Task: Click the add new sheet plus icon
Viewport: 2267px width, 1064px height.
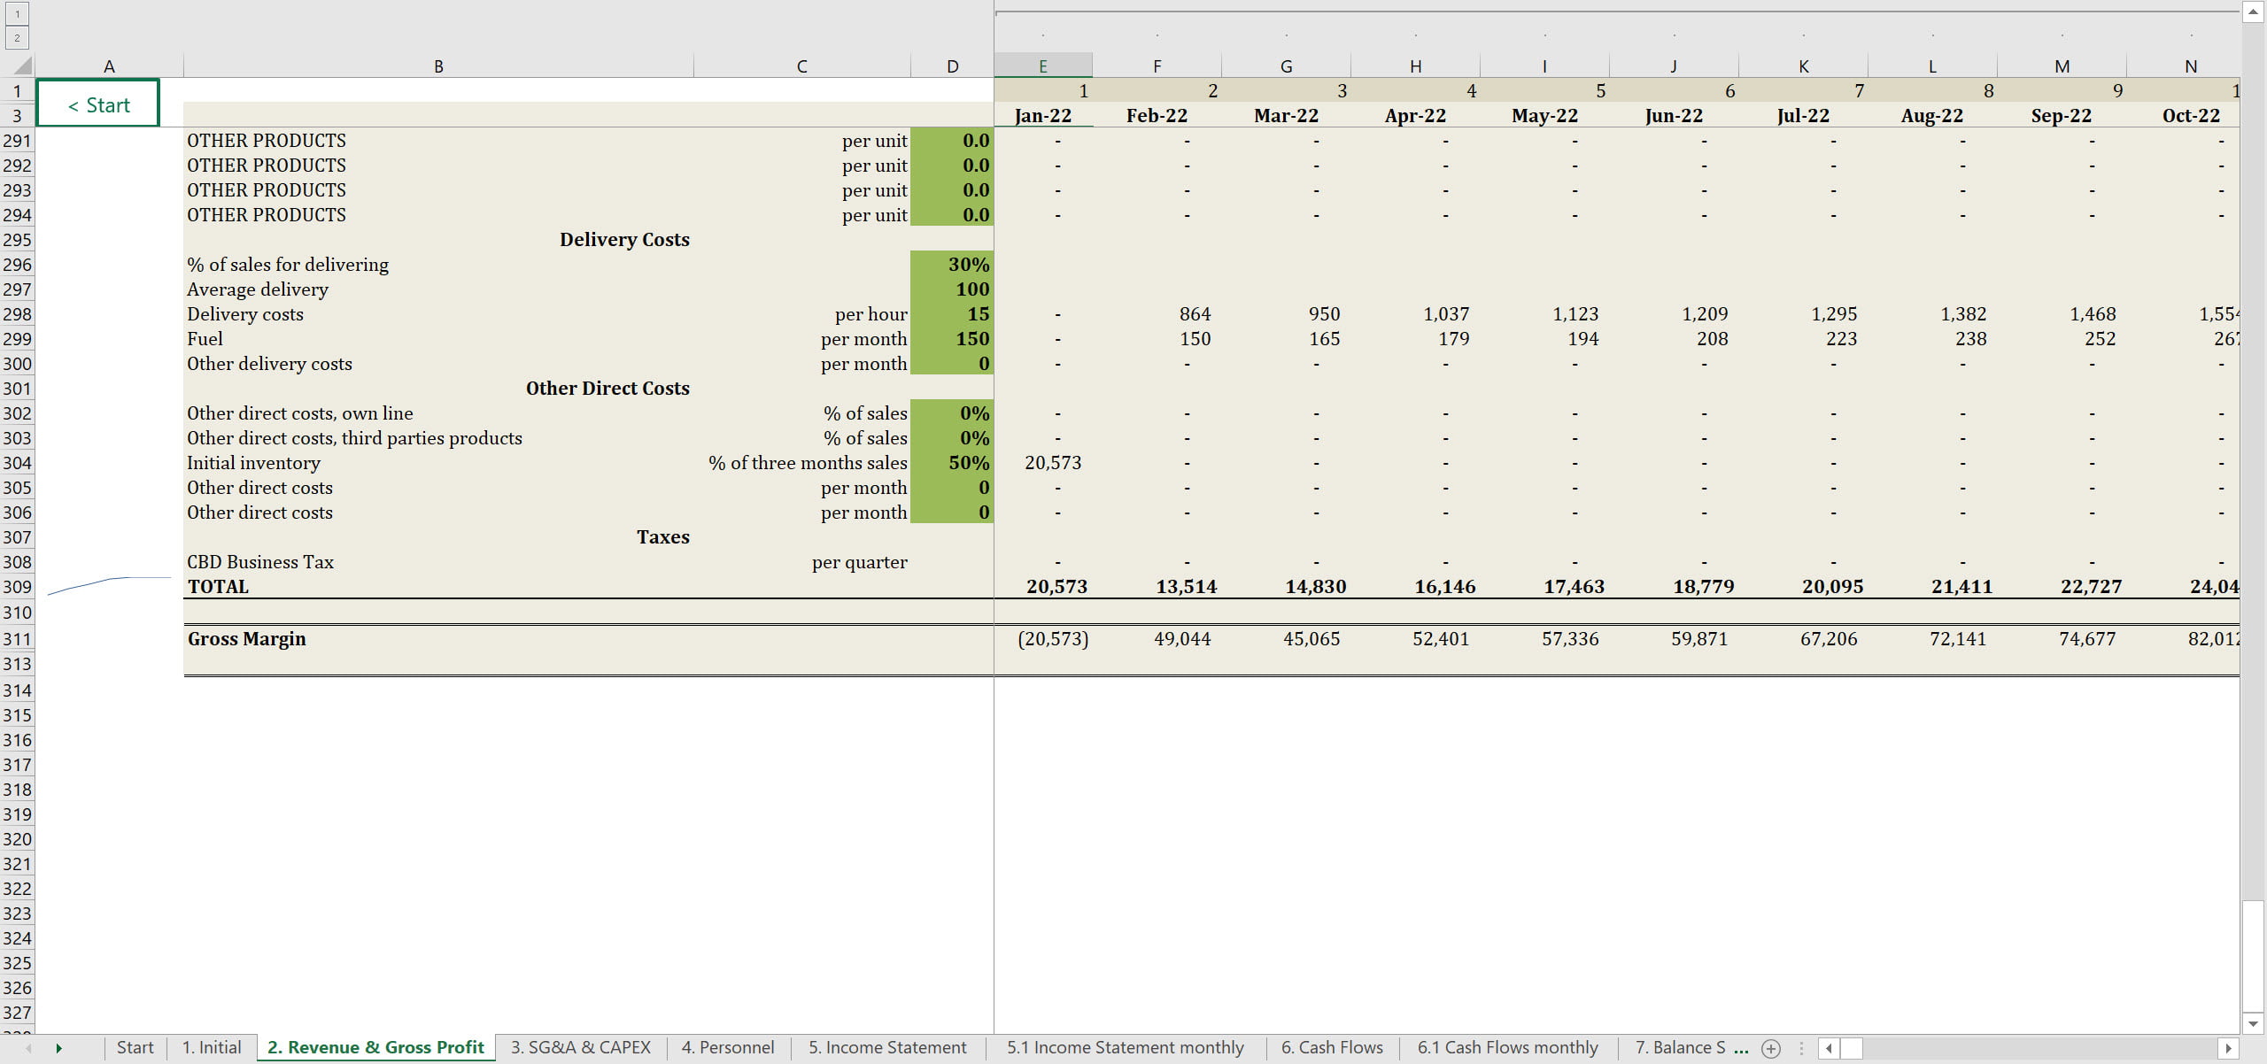Action: tap(1771, 1048)
